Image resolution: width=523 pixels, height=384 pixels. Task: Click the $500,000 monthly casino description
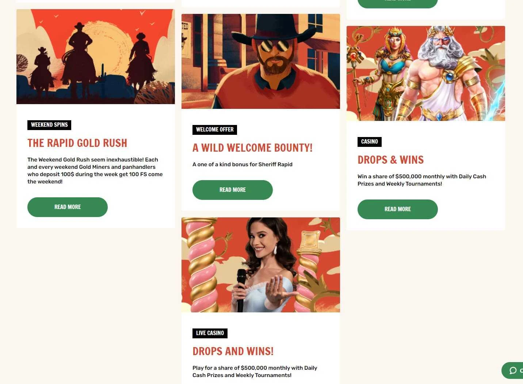click(422, 180)
